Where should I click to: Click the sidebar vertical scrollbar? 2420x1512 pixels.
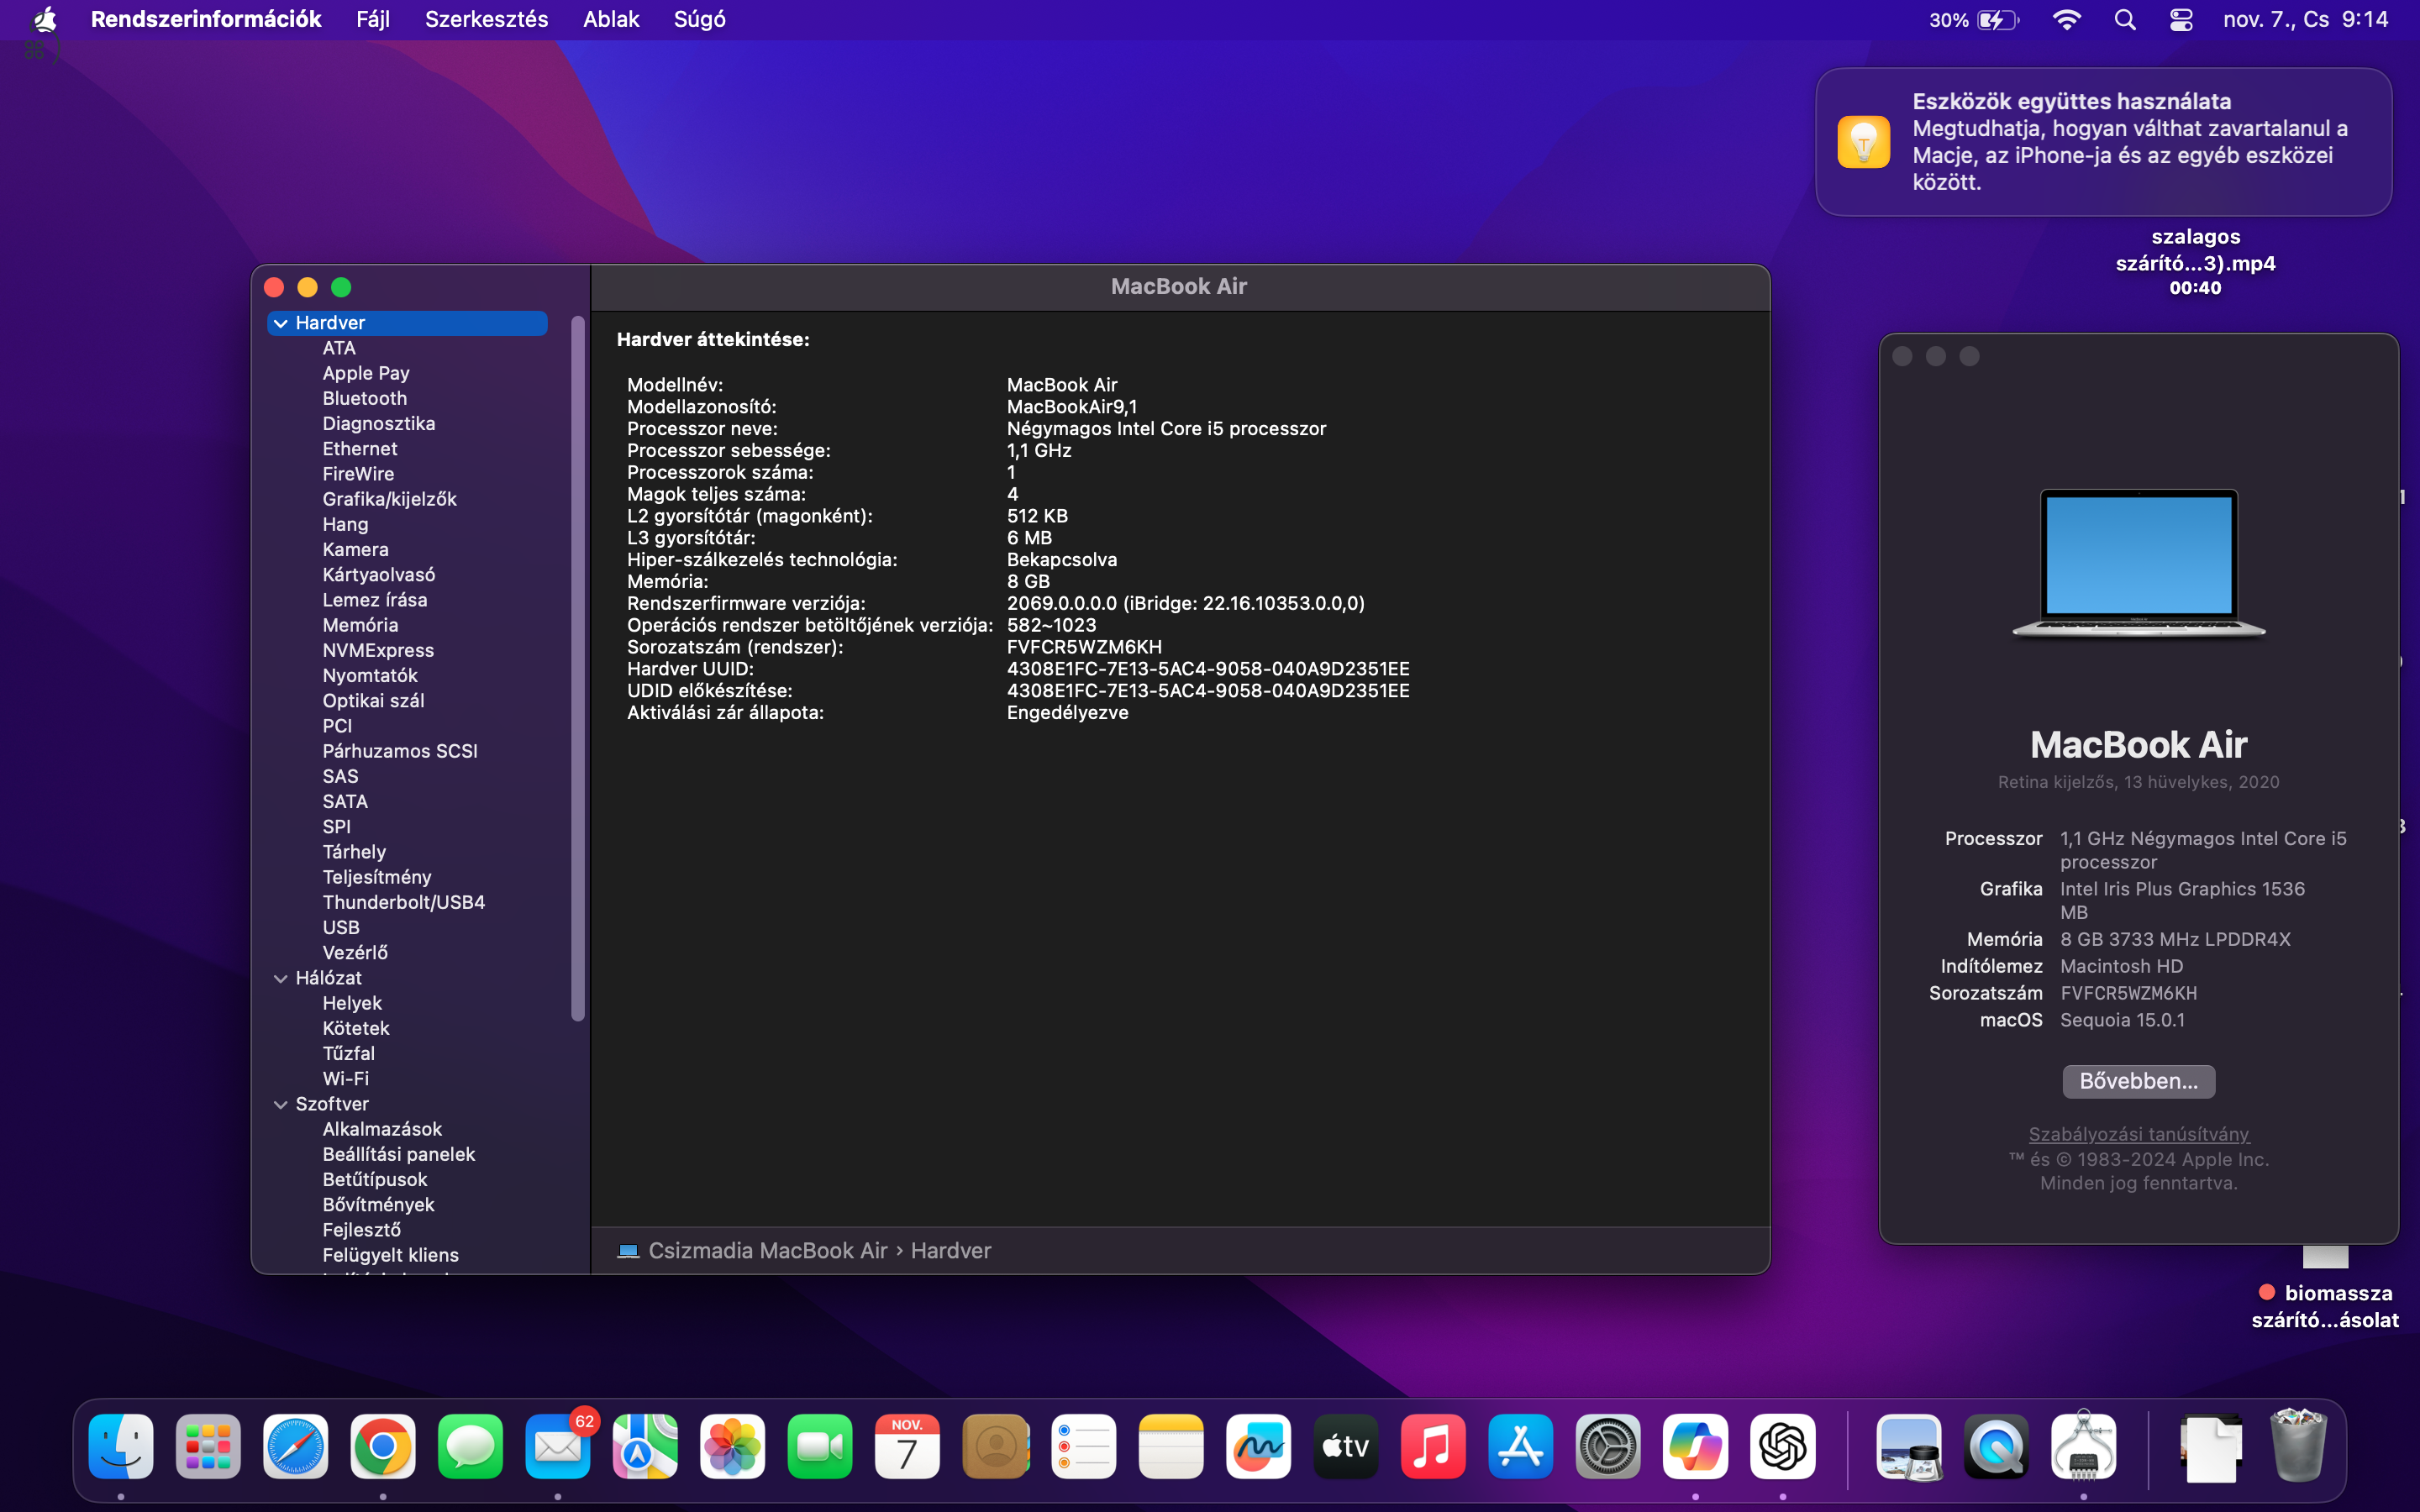click(577, 668)
